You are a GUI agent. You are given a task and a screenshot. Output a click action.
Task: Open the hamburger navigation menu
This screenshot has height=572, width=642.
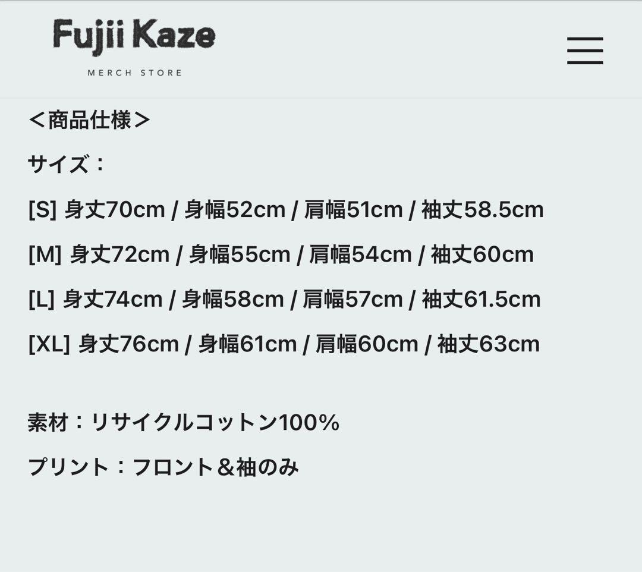[585, 51]
